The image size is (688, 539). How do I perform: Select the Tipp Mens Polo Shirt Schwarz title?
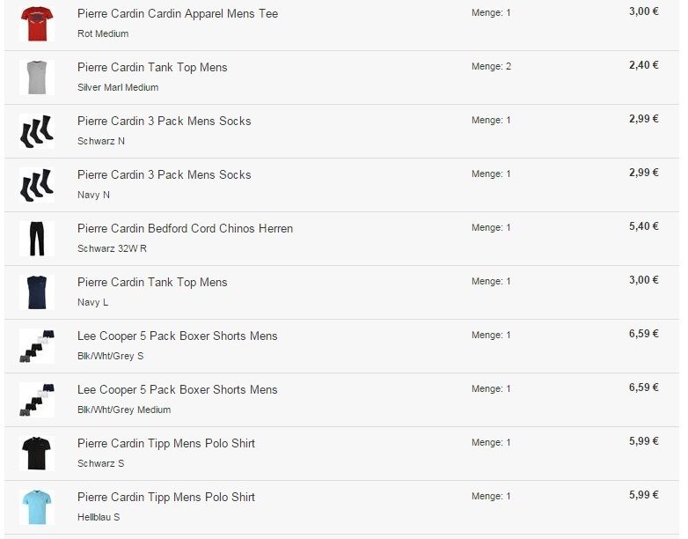(165, 444)
